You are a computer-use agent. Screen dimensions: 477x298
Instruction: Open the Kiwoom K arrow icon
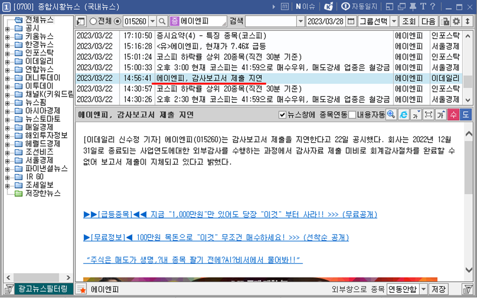(329, 6)
